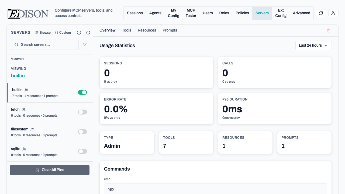Open the Last 24 hours dropdown
Screen dimensions: 345x194
(313, 46)
